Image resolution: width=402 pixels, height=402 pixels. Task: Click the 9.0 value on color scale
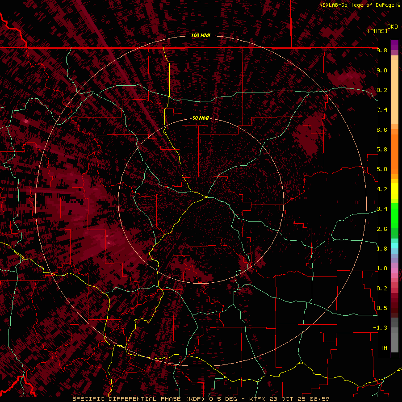click(382, 70)
